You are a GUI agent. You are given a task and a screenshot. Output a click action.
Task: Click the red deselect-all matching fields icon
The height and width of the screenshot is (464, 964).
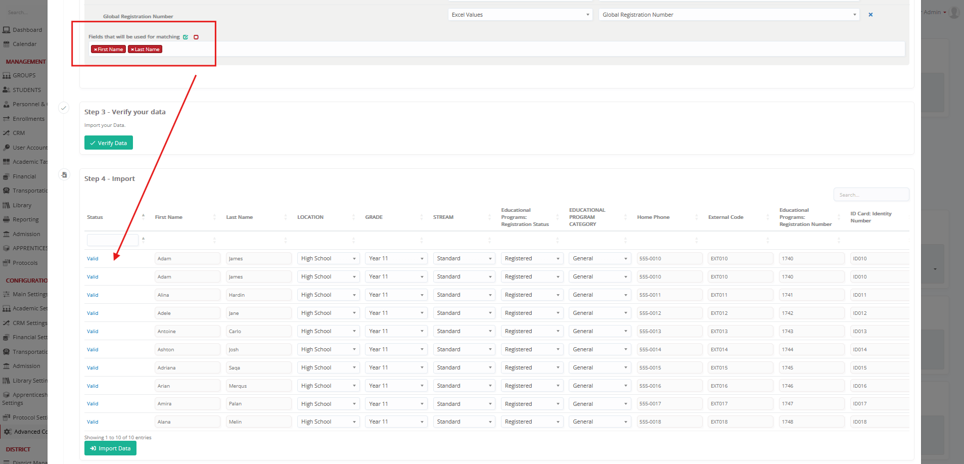(196, 37)
